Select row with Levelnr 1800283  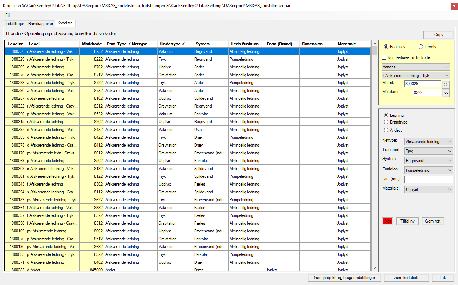point(187,83)
